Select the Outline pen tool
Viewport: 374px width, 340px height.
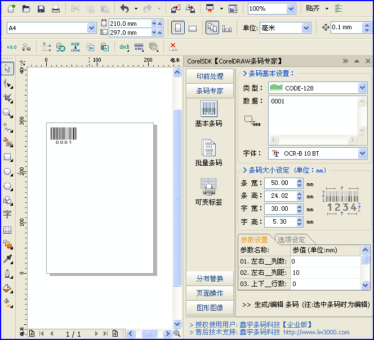coord(8,274)
